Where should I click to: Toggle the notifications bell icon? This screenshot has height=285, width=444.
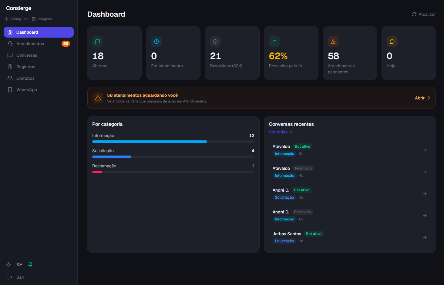[x=30, y=264]
